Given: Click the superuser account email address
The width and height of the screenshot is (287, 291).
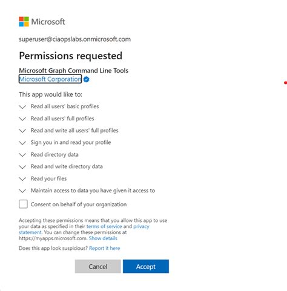Looking at the screenshot, I should [x=74, y=39].
